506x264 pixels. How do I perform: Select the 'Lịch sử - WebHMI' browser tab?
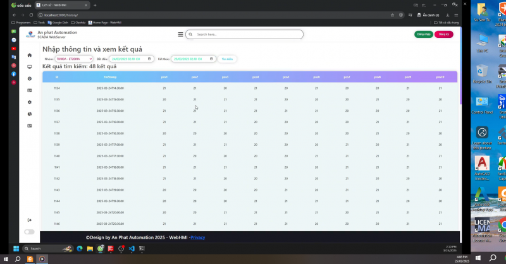[61, 5]
